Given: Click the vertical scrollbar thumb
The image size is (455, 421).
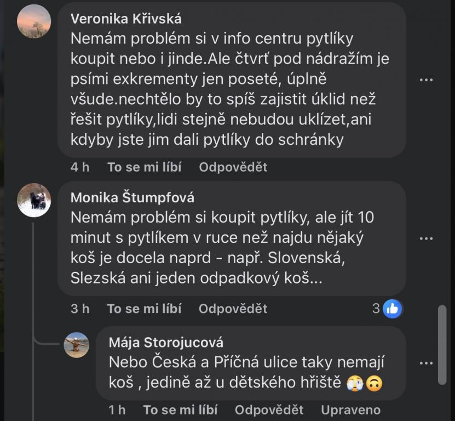Looking at the screenshot, I should [x=442, y=345].
